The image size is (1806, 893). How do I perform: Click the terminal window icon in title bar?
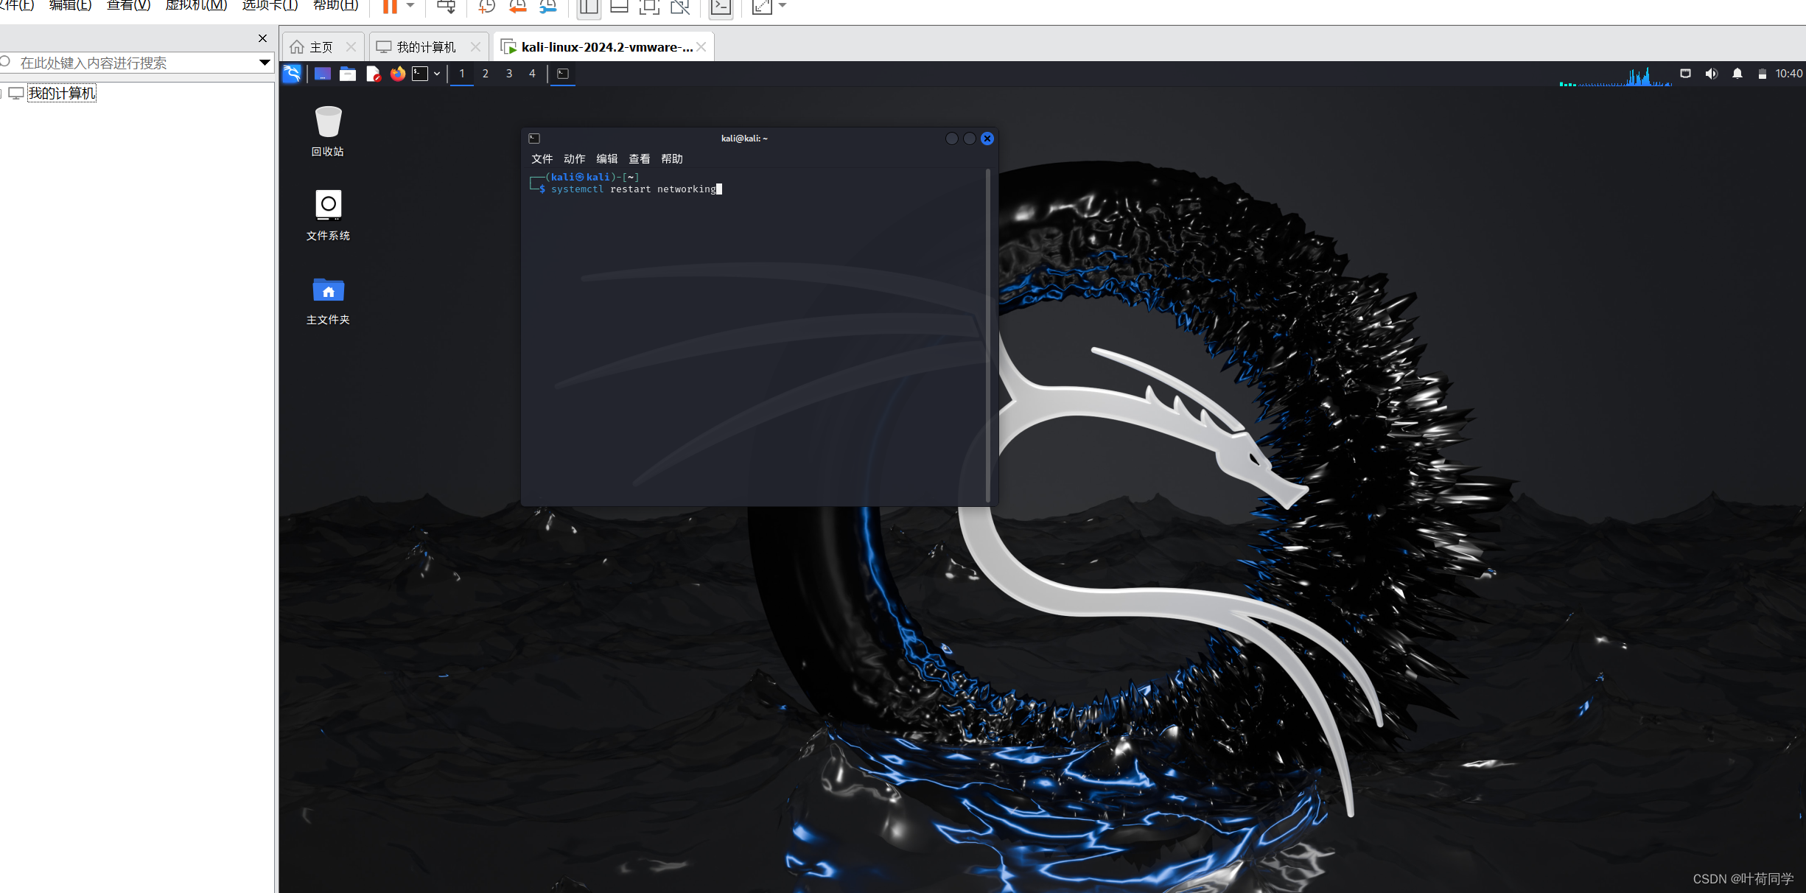tap(535, 139)
